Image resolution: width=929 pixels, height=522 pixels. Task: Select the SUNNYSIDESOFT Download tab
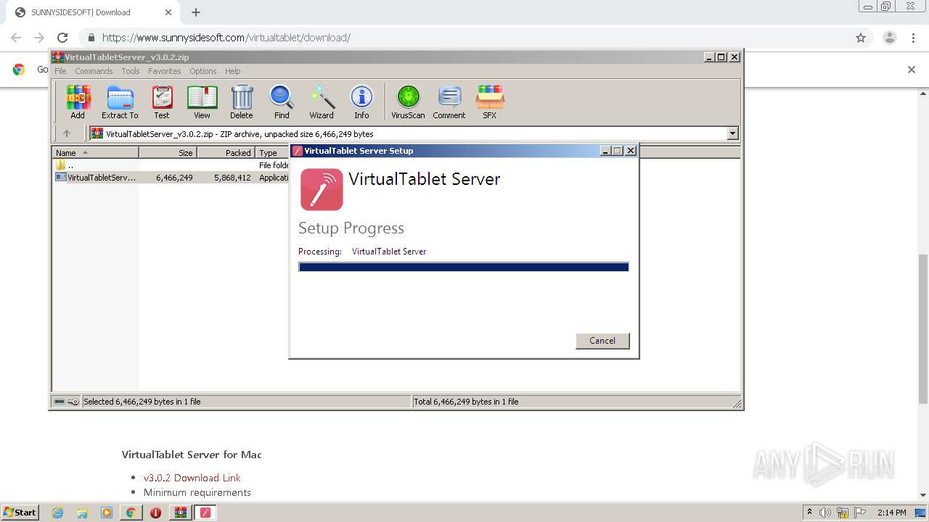point(91,12)
